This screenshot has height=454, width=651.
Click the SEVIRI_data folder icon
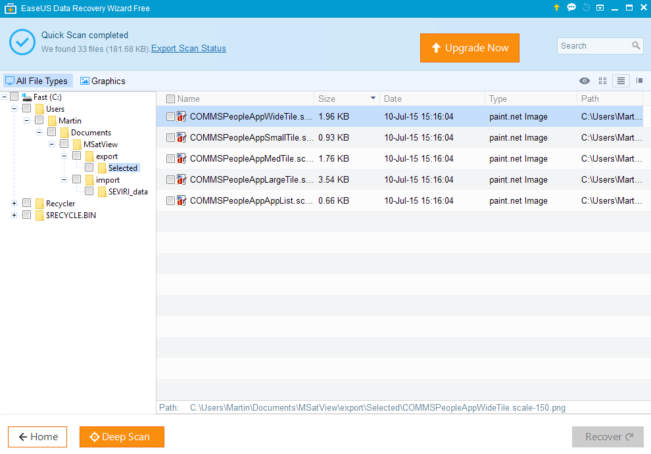pos(102,192)
